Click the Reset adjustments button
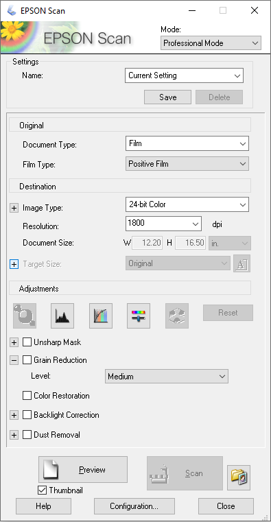This screenshot has height=522, width=271. click(228, 313)
